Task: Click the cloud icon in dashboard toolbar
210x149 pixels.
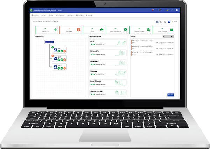Action: pyautogui.click(x=156, y=22)
